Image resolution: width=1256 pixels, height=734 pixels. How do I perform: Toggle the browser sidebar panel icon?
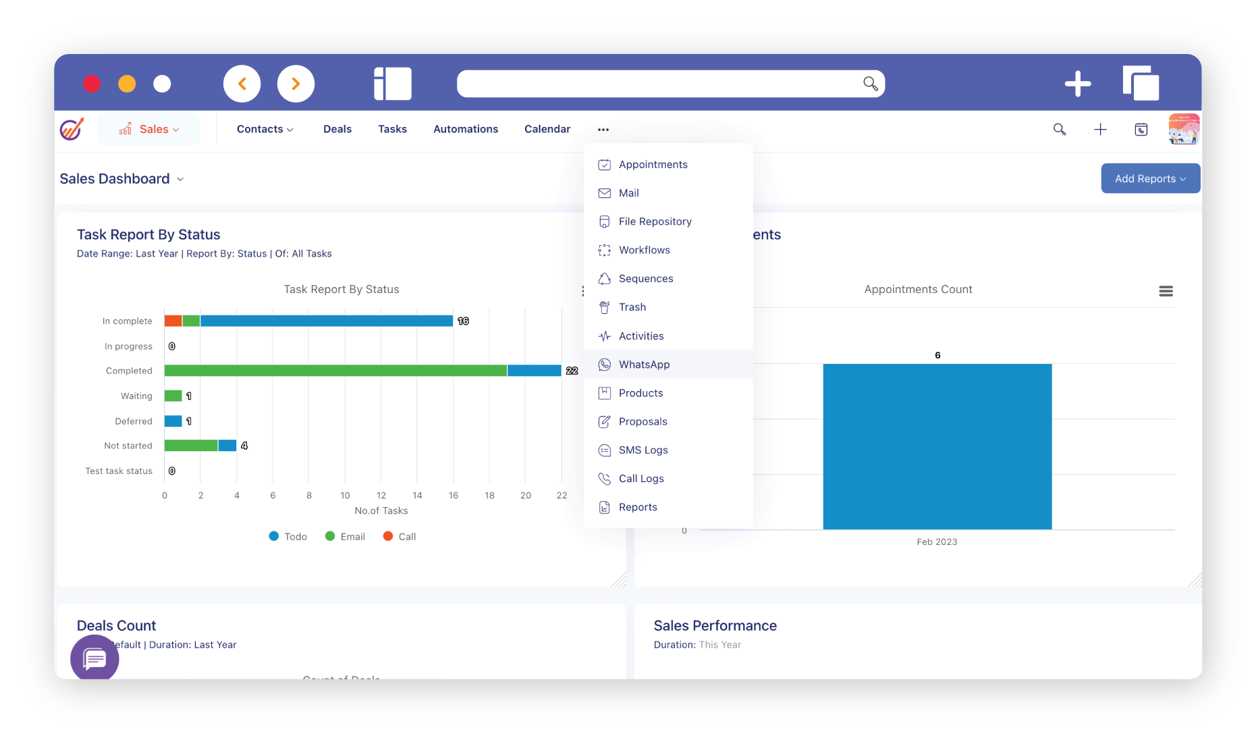[392, 84]
